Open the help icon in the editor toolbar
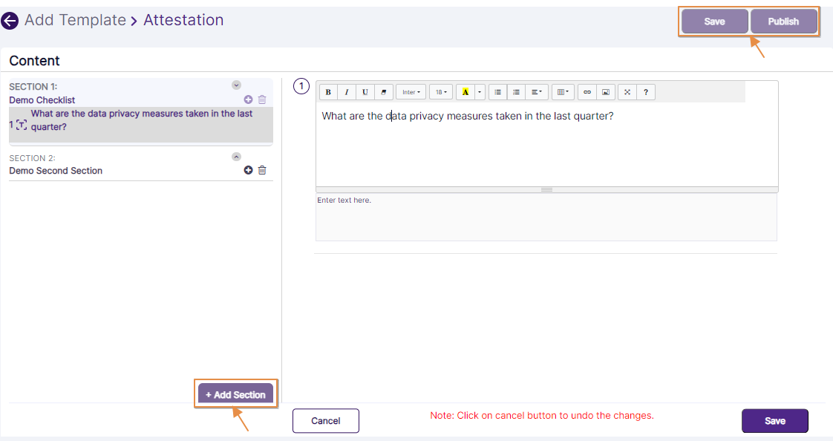 (644, 91)
